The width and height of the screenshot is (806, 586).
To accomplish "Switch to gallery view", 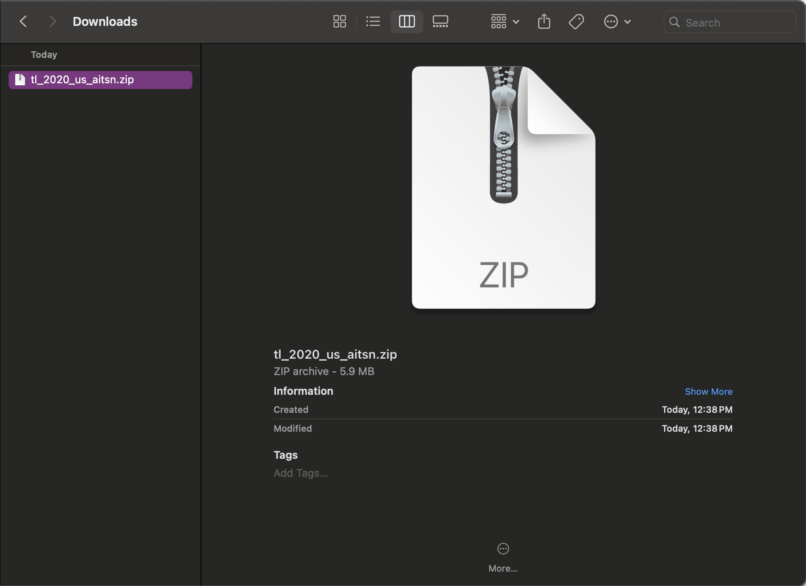I will tap(440, 21).
